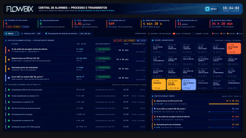Click warning icon of 'Ar de saída da secagem' queue row

tap(9, 50)
